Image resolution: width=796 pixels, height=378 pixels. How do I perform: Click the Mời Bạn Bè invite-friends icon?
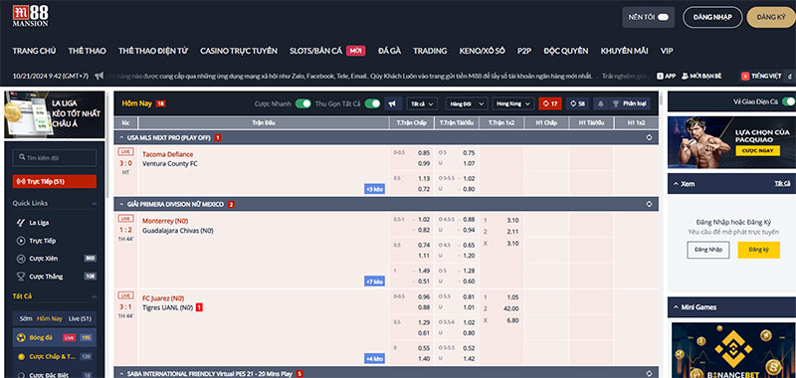pos(685,76)
